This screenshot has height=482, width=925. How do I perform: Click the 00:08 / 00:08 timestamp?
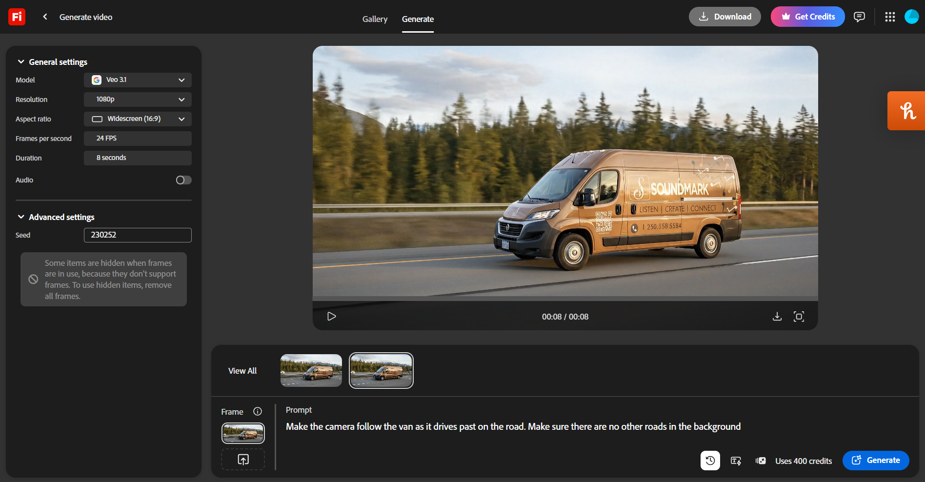pos(565,317)
